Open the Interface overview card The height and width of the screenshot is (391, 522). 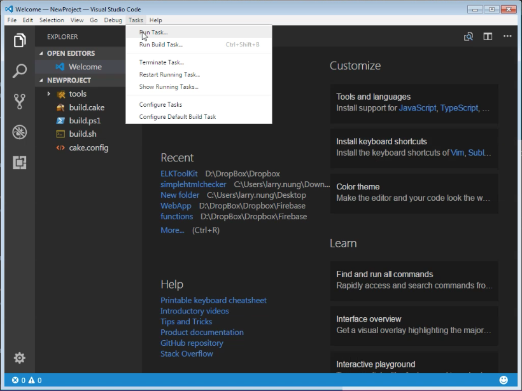tap(414, 326)
